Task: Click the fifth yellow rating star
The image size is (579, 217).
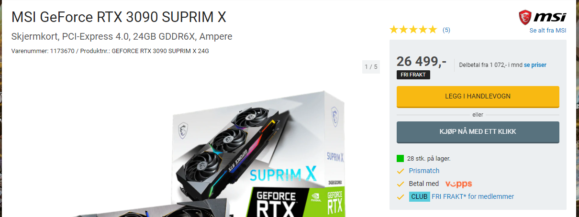Action: (433, 30)
